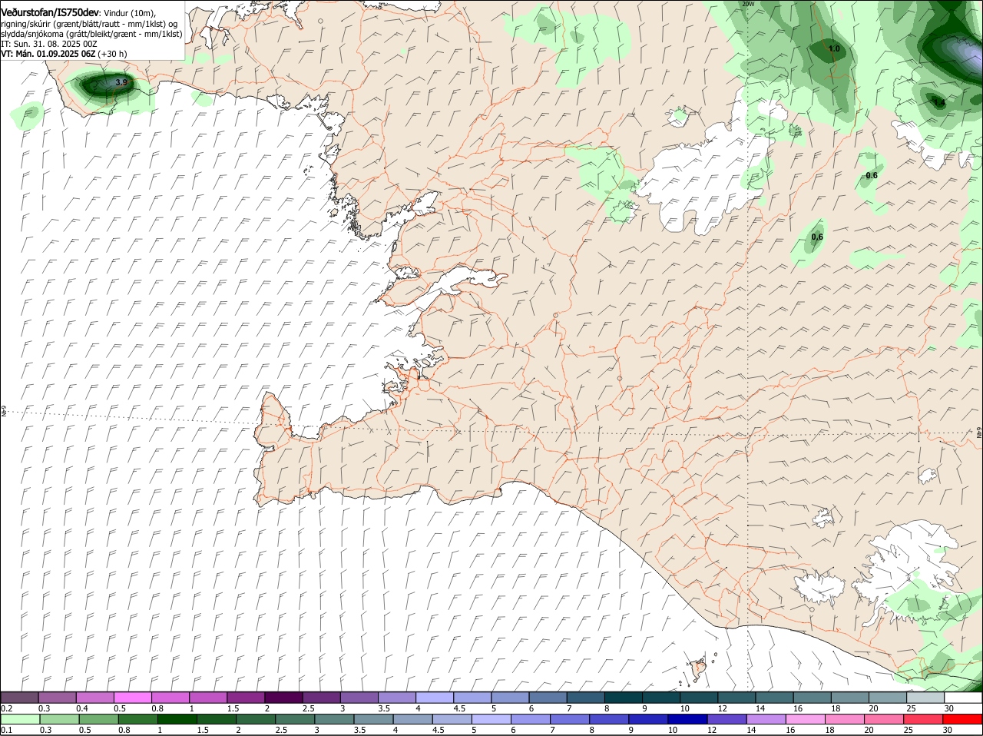Click the small tan island off south coast
The image size is (983, 736).
tap(699, 668)
